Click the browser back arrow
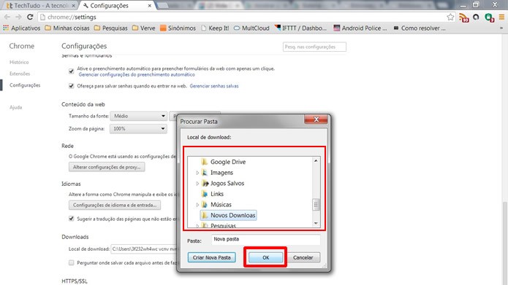508x285 pixels. coord(7,17)
